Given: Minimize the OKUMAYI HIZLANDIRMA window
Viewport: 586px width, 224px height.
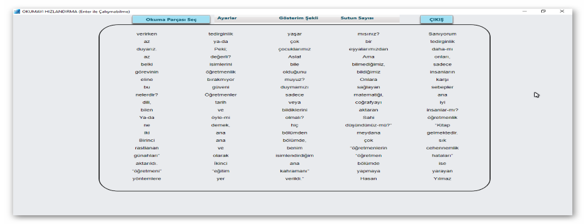Looking at the screenshot, I should coord(525,11).
